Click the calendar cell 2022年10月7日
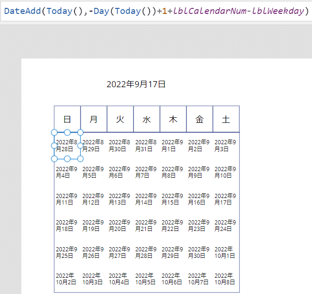 point(200,279)
